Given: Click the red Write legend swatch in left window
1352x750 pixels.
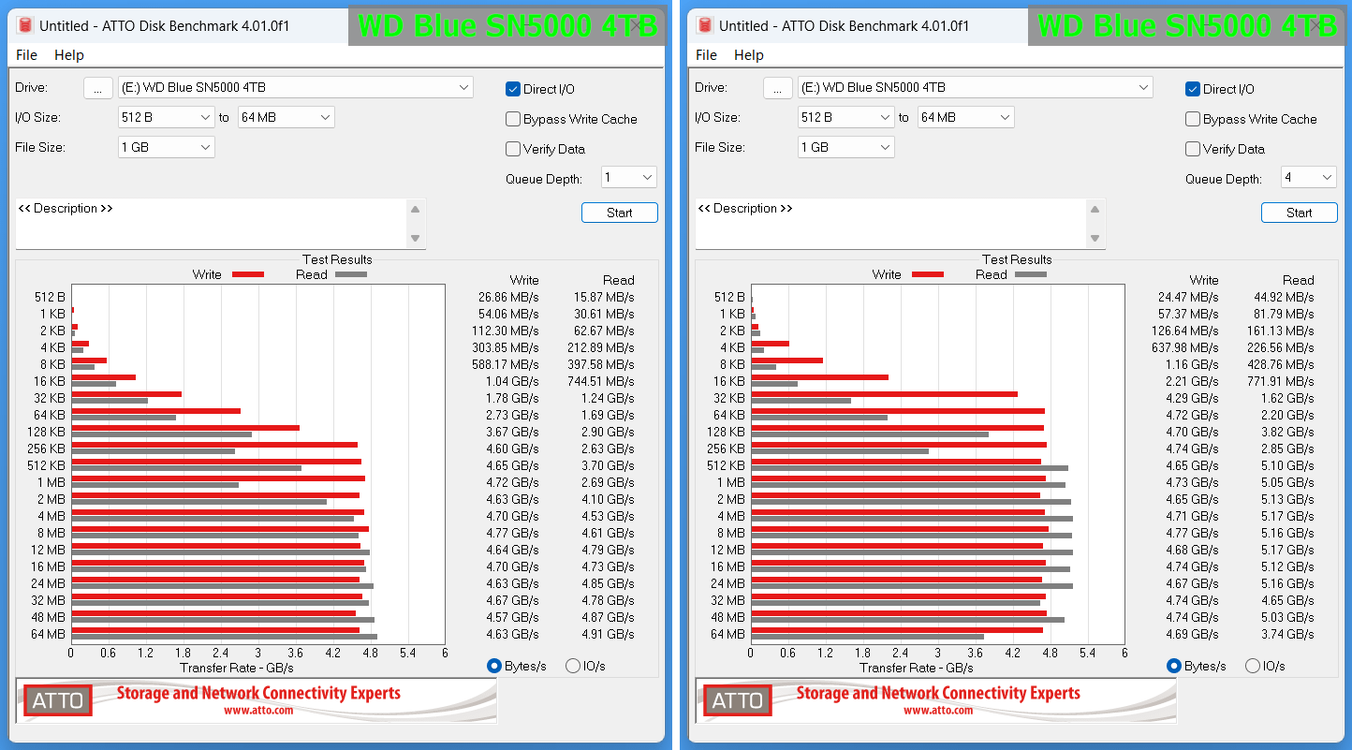Looking at the screenshot, I should [248, 274].
